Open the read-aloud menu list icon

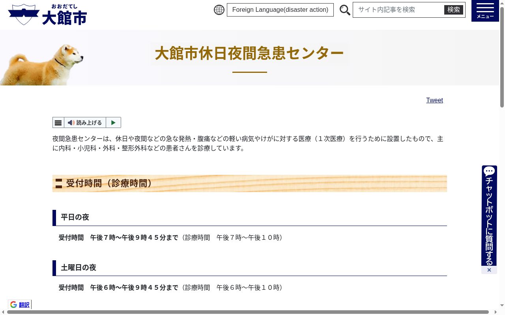tap(58, 122)
